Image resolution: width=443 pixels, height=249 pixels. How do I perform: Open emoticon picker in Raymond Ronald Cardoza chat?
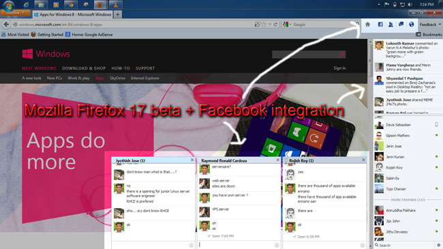pyautogui.click(x=277, y=245)
